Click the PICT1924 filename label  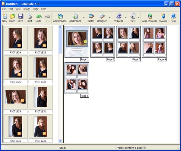pyautogui.click(x=15, y=52)
